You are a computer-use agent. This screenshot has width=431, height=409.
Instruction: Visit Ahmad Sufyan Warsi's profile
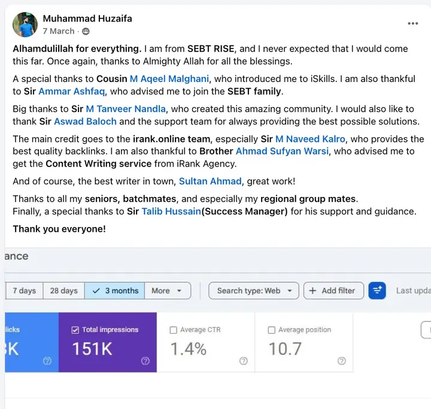coord(282,151)
